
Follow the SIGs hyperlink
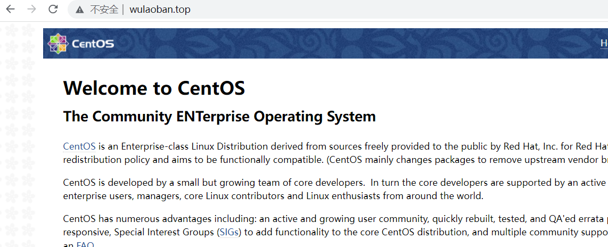(x=230, y=233)
